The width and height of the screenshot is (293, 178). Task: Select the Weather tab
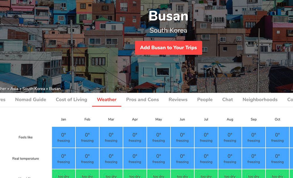(x=107, y=100)
